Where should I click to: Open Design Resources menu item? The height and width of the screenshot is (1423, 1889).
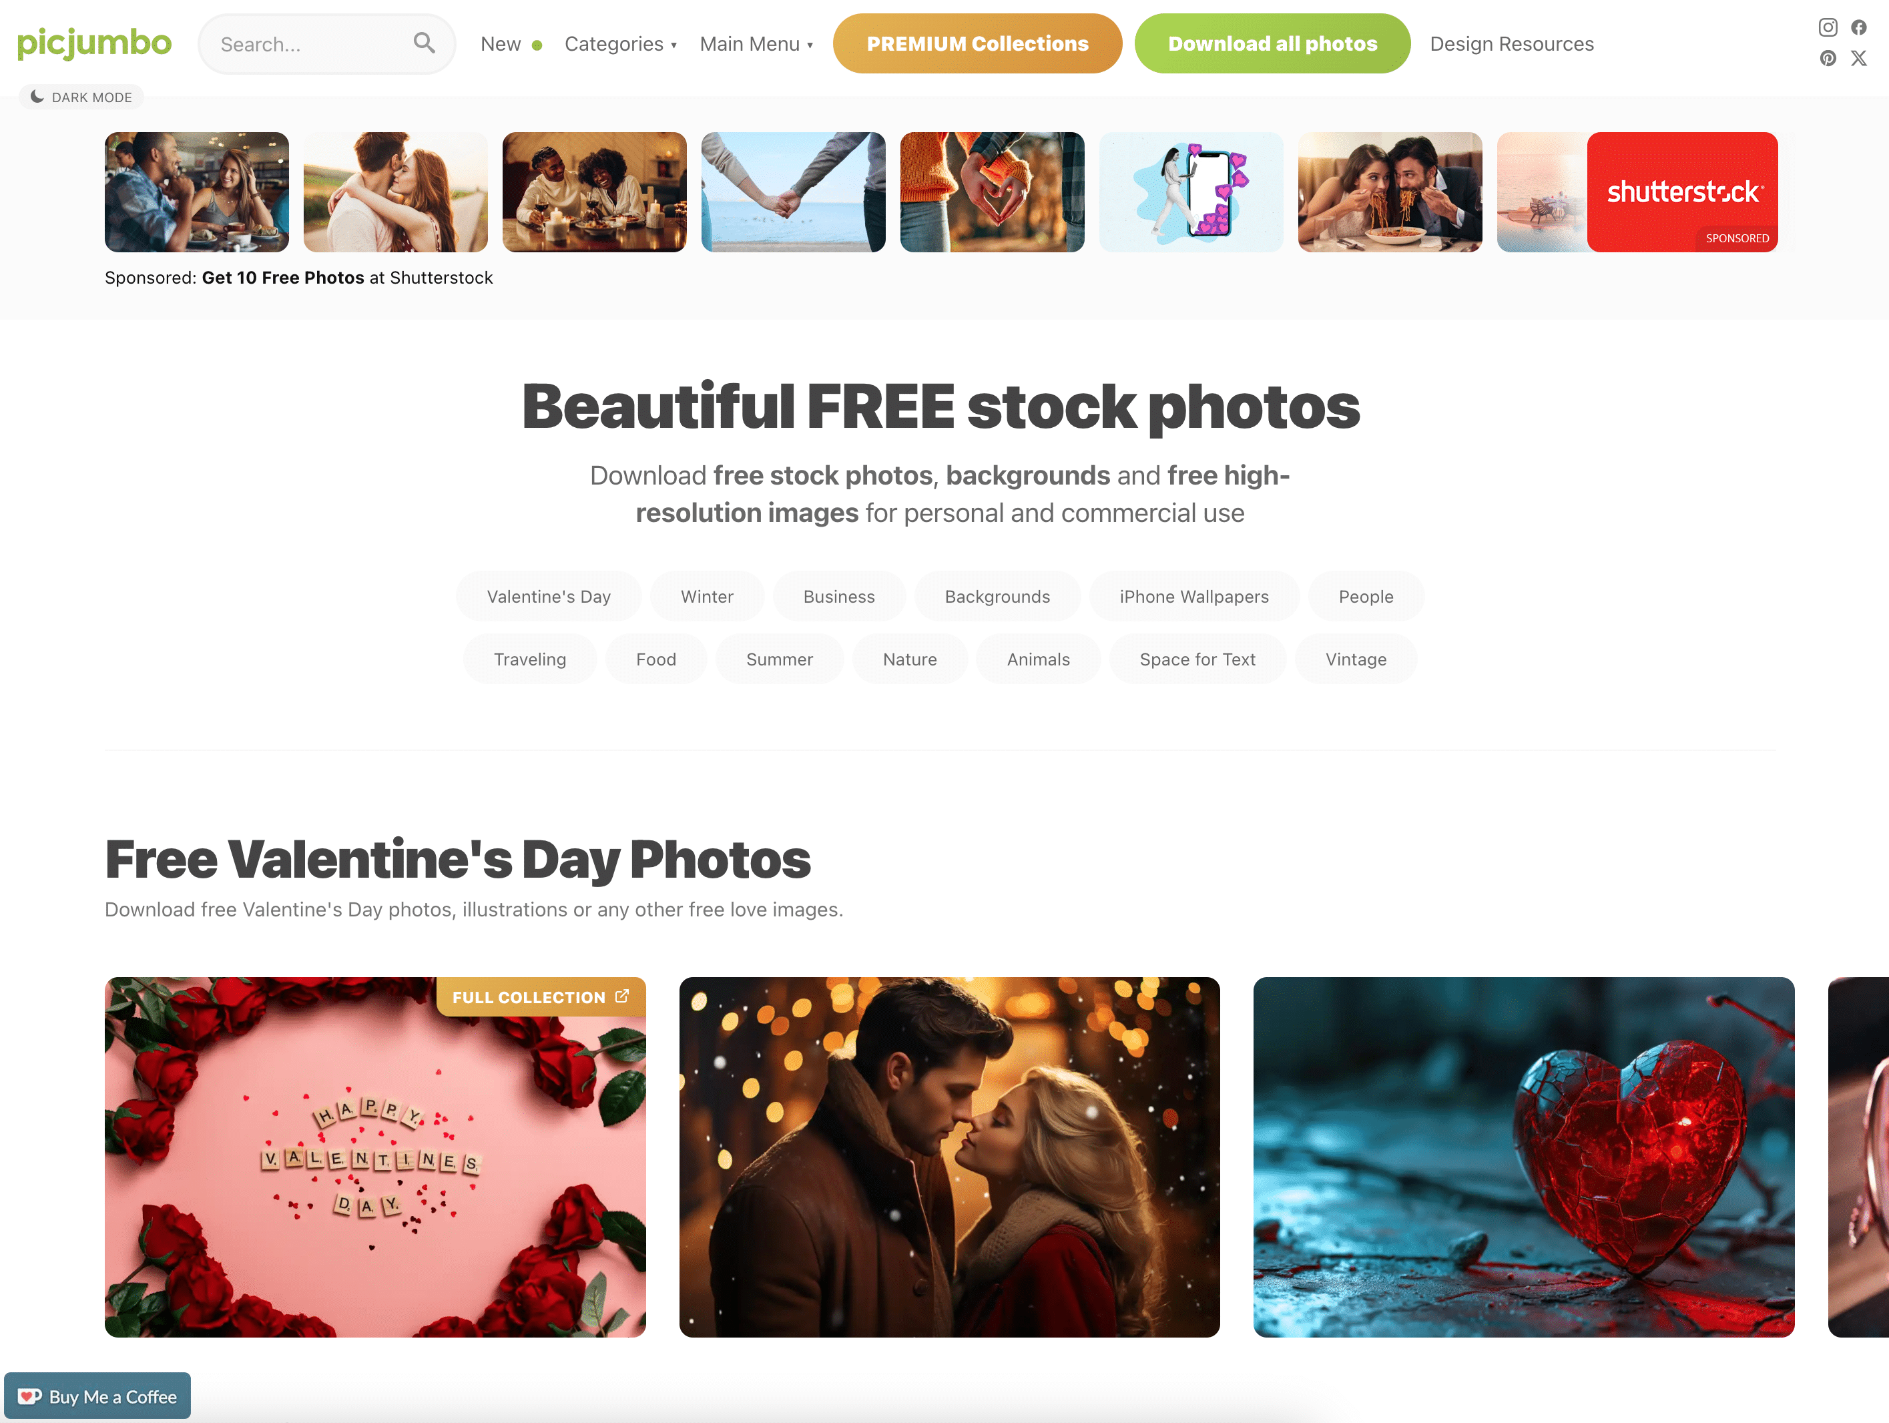click(1512, 43)
